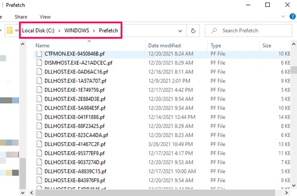
Task: Click the double-chevron breadcrumb overflow
Action: (x=17, y=31)
